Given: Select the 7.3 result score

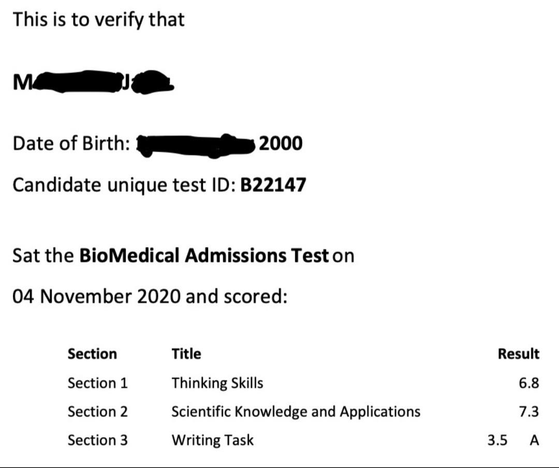Looking at the screenshot, I should pyautogui.click(x=528, y=412).
